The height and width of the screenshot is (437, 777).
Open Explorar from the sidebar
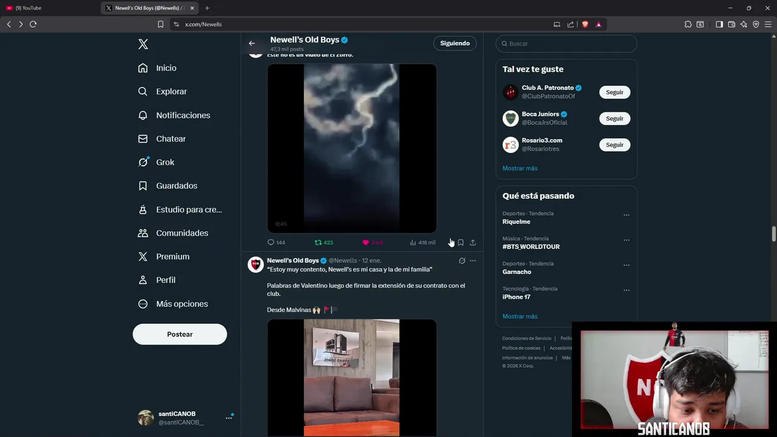coord(162,92)
